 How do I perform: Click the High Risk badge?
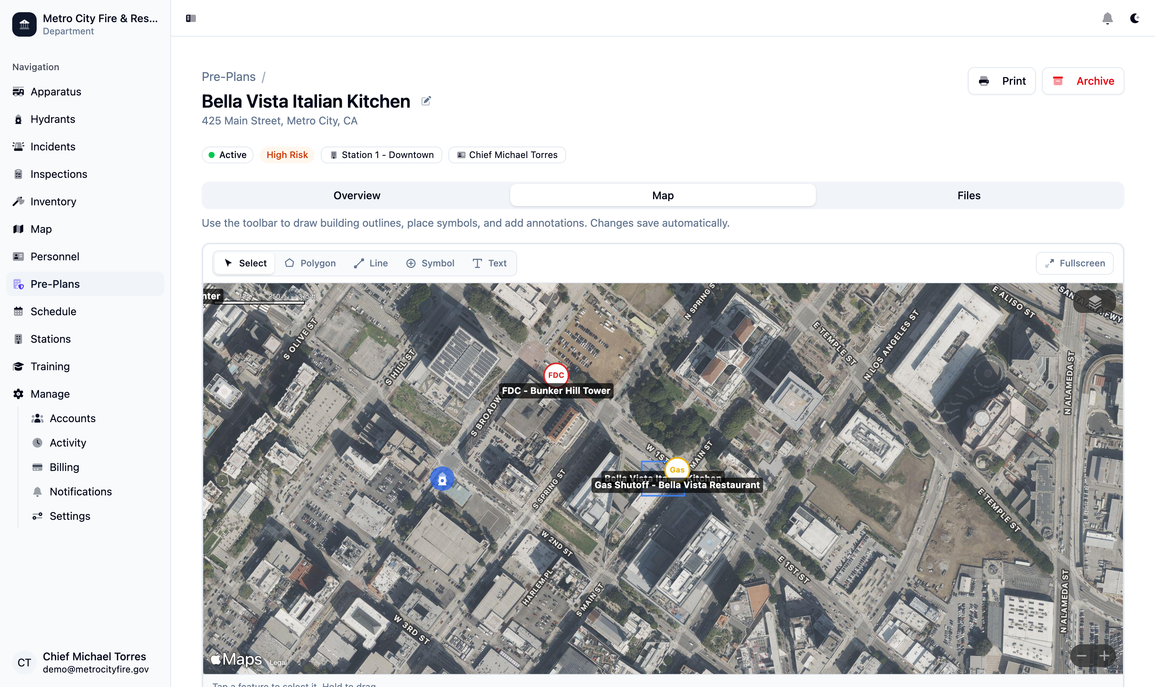click(x=287, y=155)
